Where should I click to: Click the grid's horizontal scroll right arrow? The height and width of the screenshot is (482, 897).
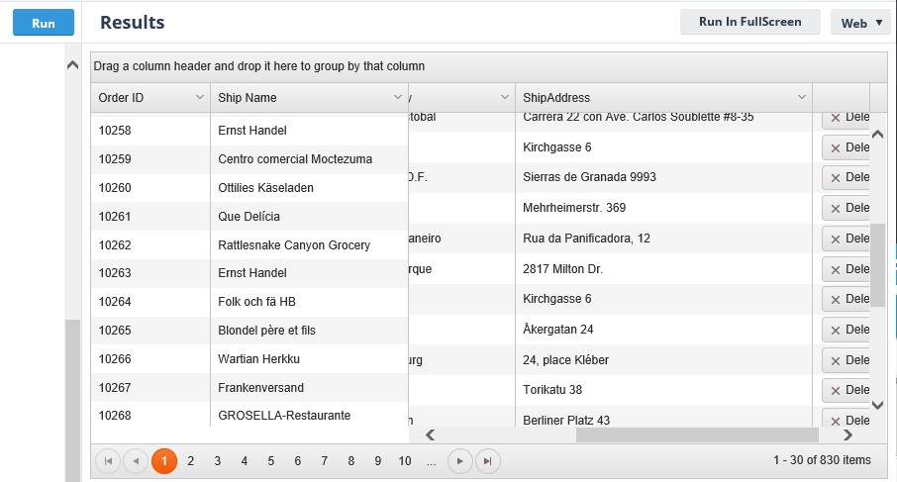[847, 434]
